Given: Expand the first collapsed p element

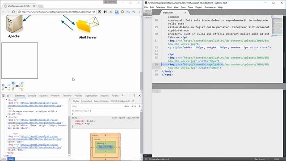Looking at the screenshot, I should (6, 100).
